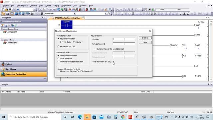Screen dimensions: 213x120
Task: Click the ladder editor scroll down arrow
Action: pyautogui.click(x=211, y=80)
